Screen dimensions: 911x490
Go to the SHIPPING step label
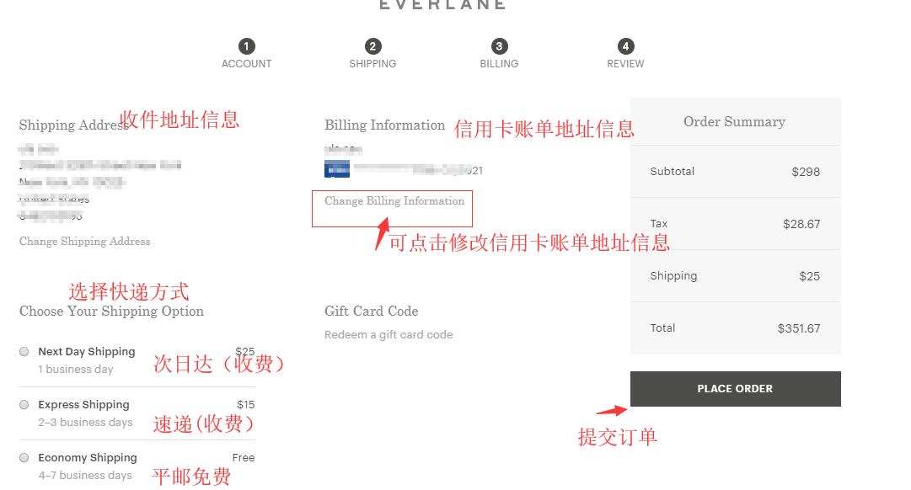(373, 64)
